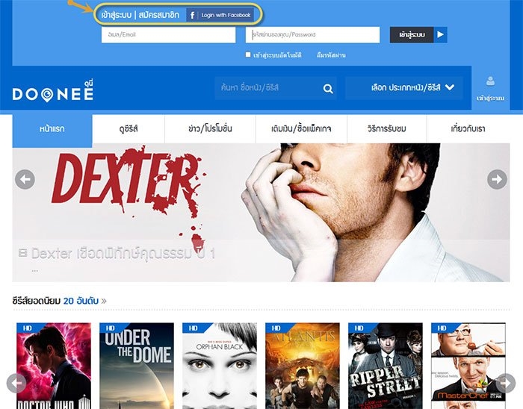Viewport: 523px width, 409px height.
Task: Click play arrow beside login button
Action: coord(440,34)
